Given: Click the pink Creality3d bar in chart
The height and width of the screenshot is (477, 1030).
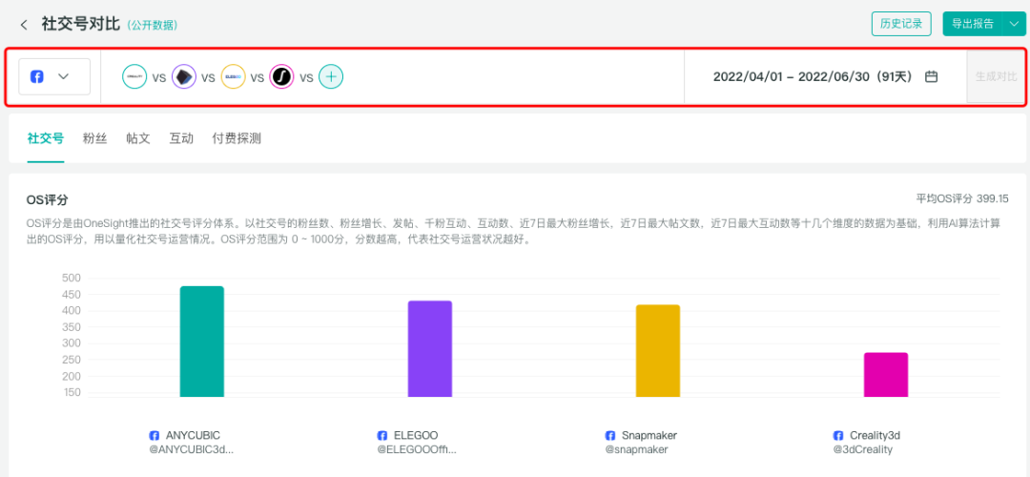Looking at the screenshot, I should [885, 375].
